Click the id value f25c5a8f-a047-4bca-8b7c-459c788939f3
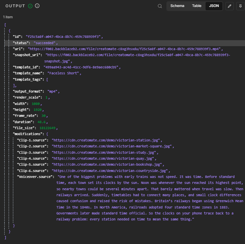Screen dimensions: 245x244 (x=63, y=37)
